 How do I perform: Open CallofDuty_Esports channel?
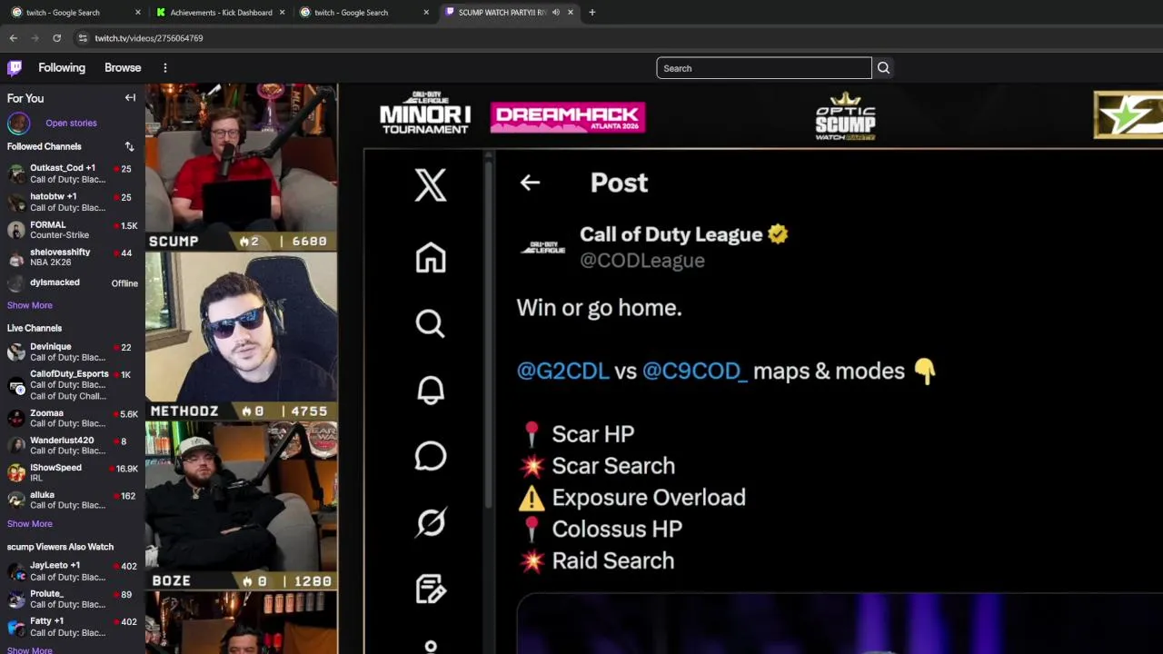(x=73, y=385)
